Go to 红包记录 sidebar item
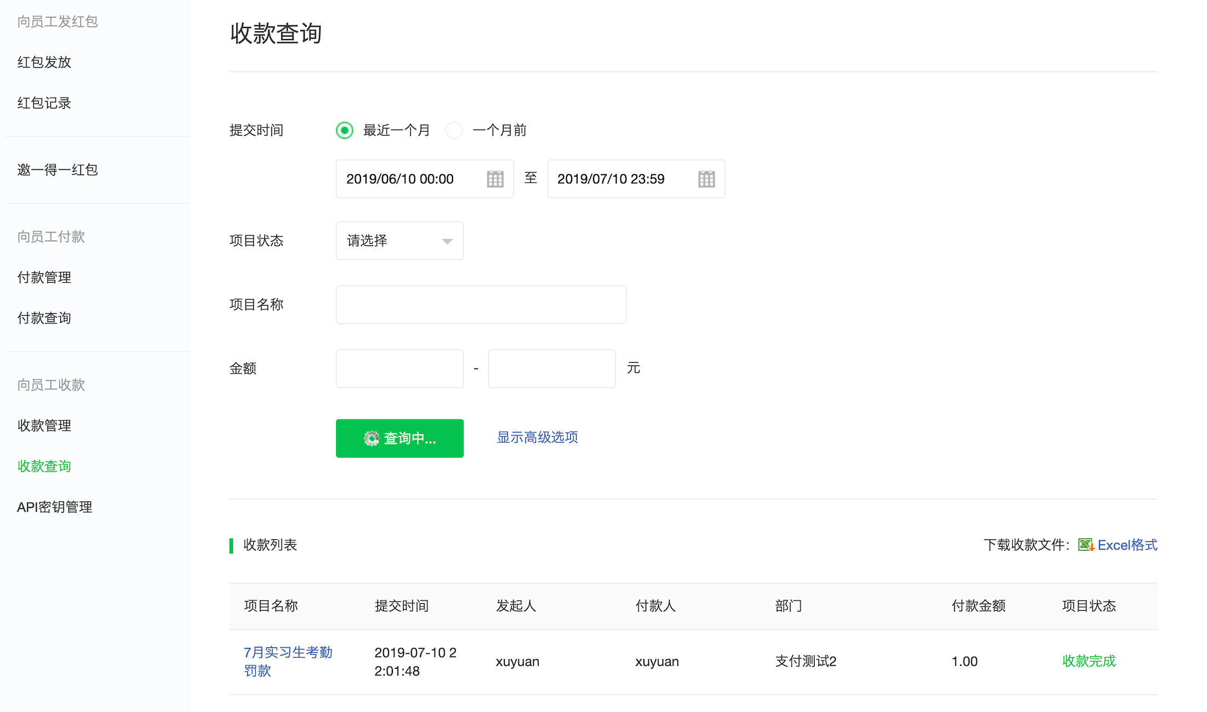 (x=44, y=103)
